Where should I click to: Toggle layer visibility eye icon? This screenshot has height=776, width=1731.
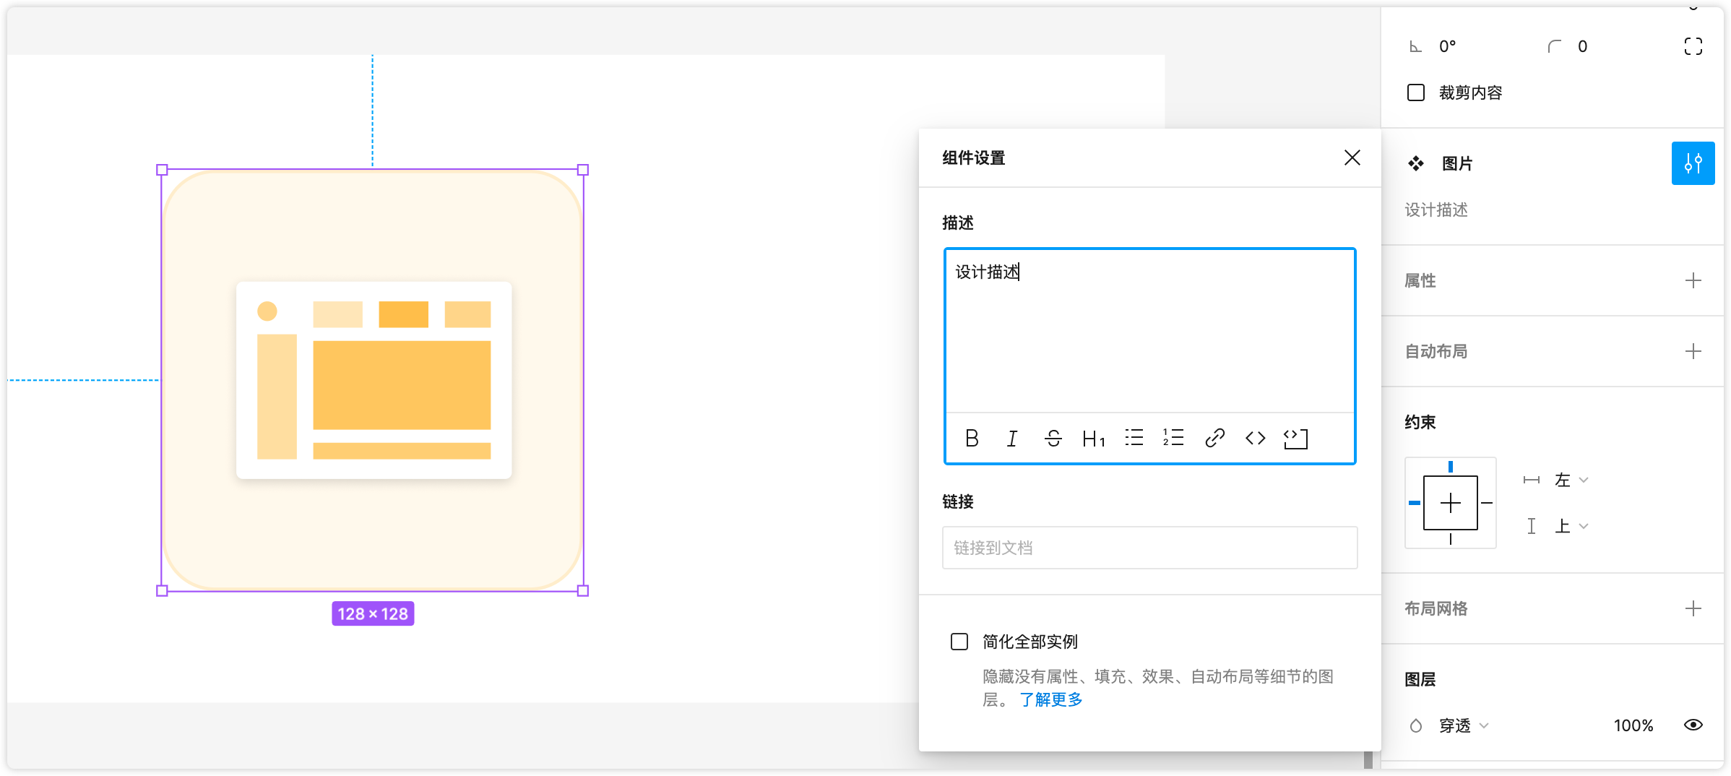click(1693, 725)
